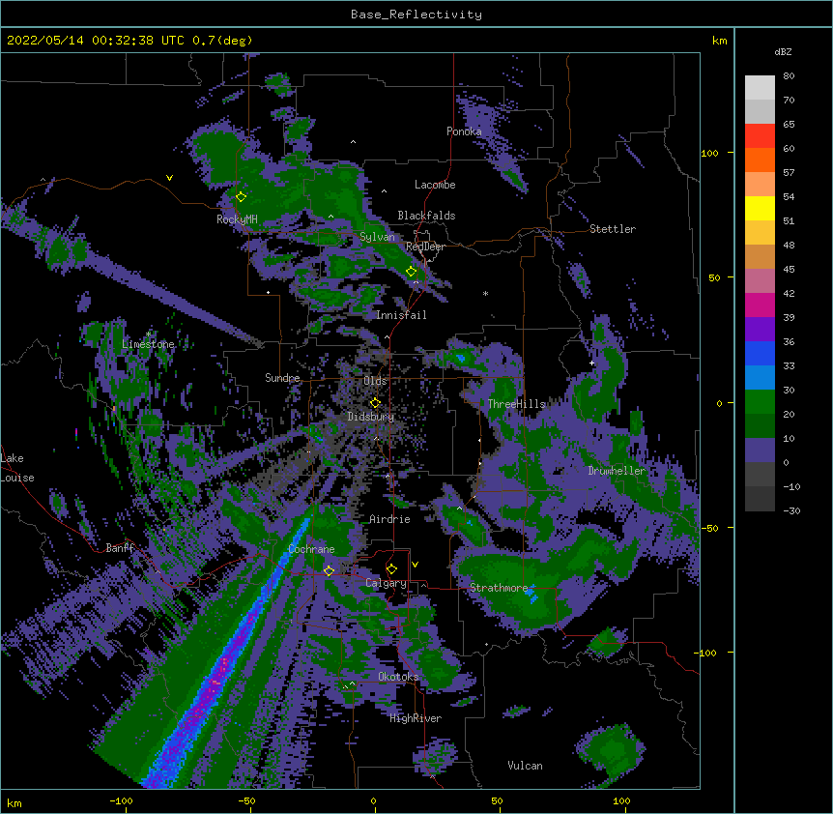The width and height of the screenshot is (833, 814).
Task: Click the Didsbury label
Action: coord(371,417)
